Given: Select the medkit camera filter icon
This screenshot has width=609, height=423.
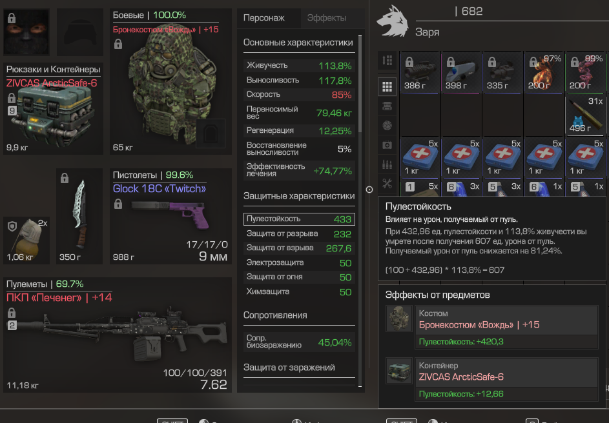Looking at the screenshot, I should coord(387,144).
